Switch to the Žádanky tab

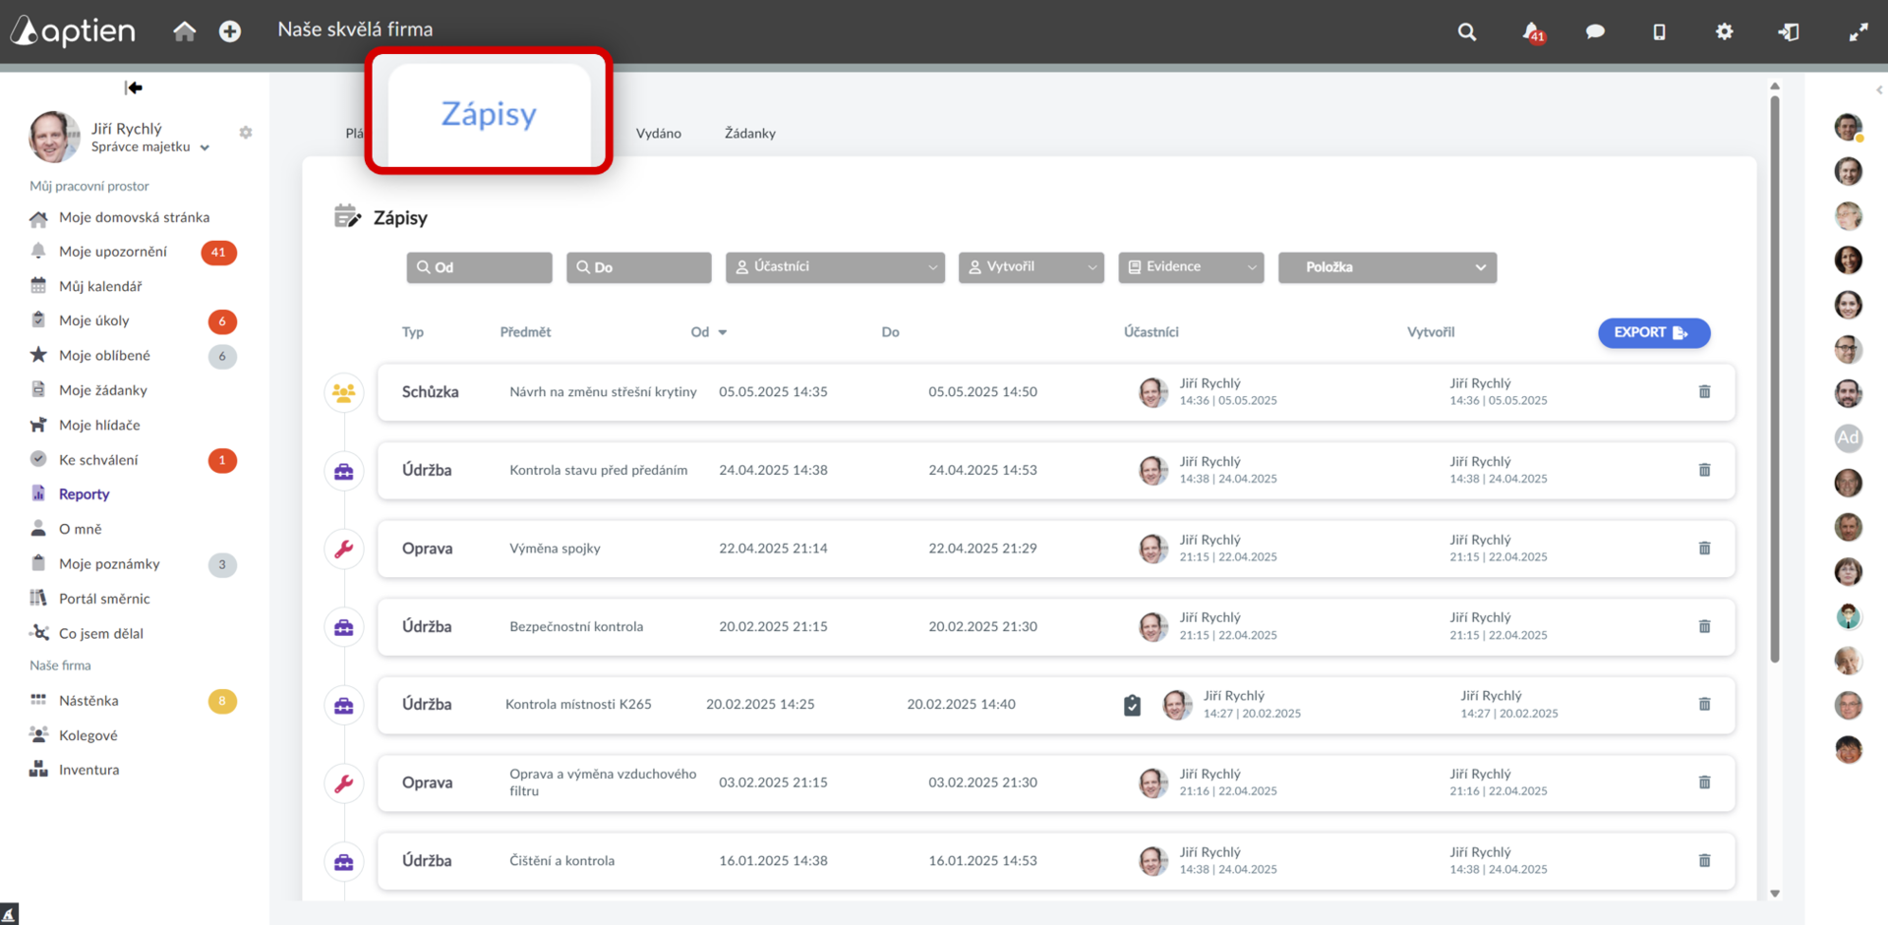point(749,133)
